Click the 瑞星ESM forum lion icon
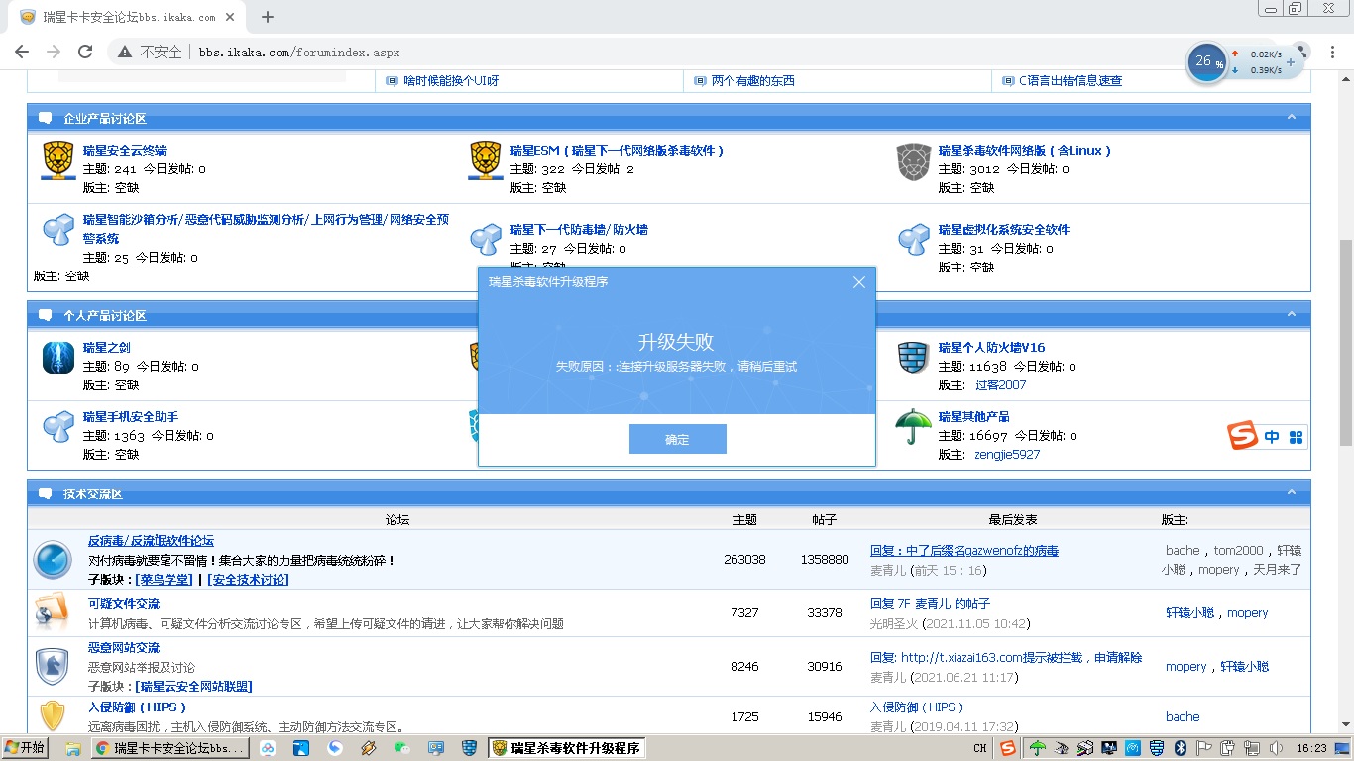This screenshot has height=761, width=1354. tap(486, 161)
